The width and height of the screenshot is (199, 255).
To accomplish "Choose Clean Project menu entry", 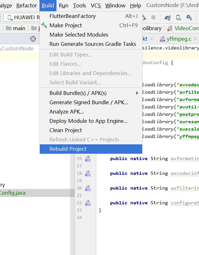I will tap(65, 130).
